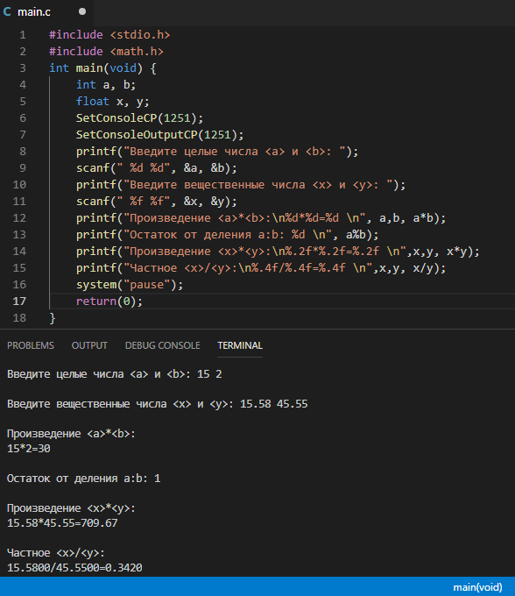The image size is (515, 596).
Task: Click terminal line with input '15 2'
Action: (x=115, y=374)
